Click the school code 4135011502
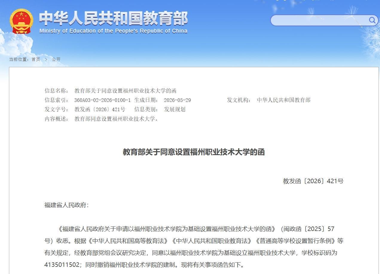Screen dimensions: 380x274 pos(62,265)
